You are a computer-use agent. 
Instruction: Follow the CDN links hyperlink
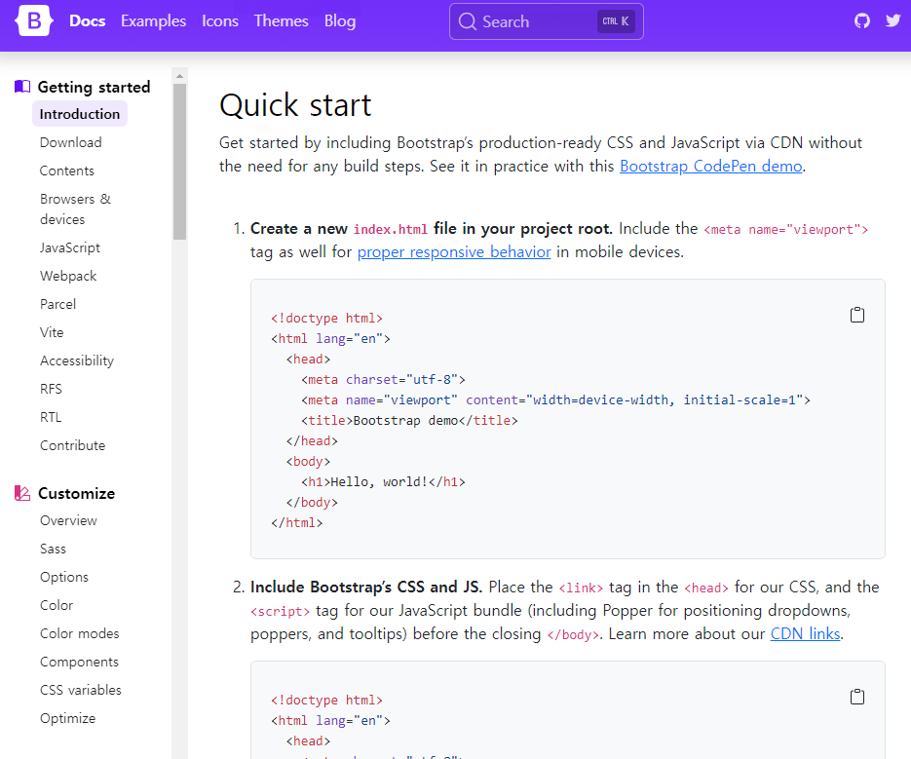pos(805,634)
